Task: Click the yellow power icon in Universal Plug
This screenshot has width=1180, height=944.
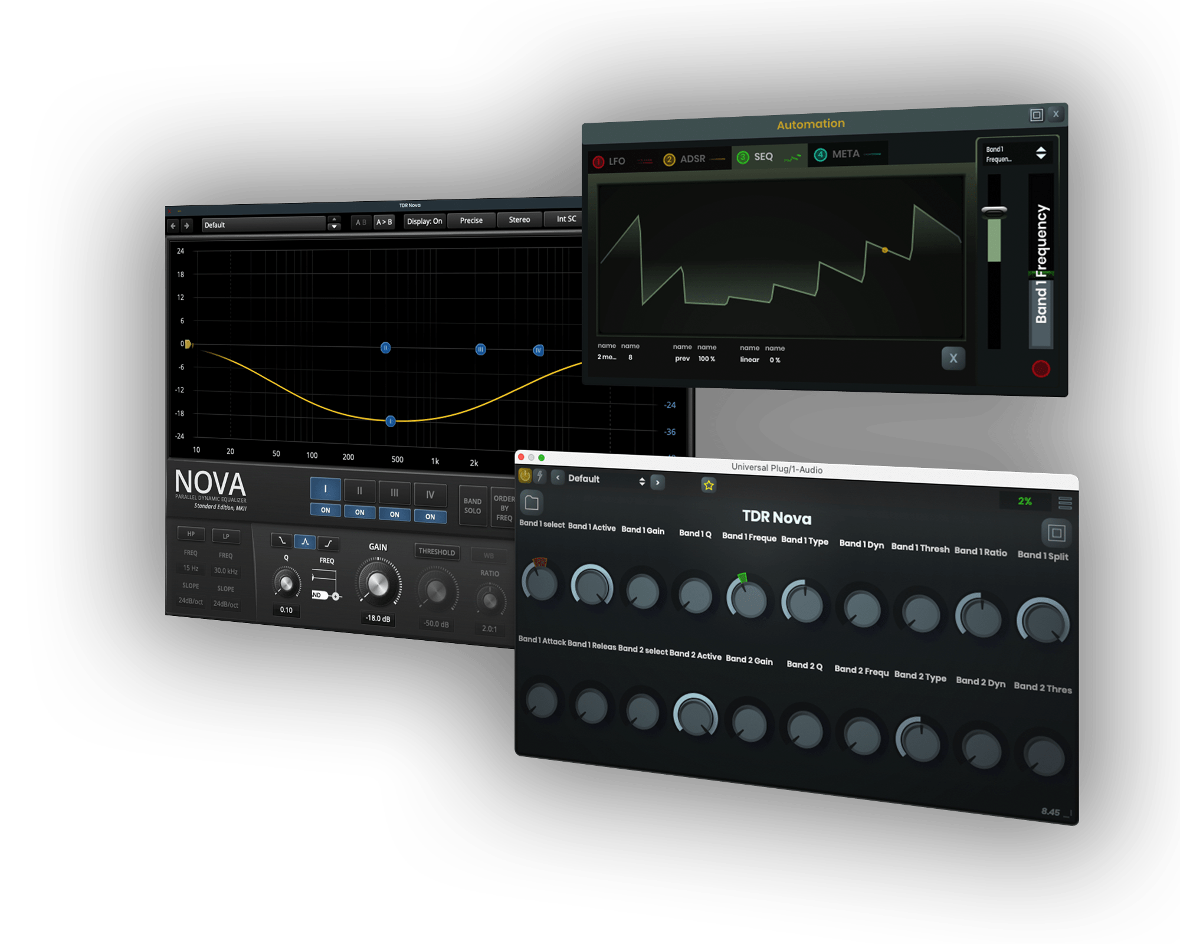Action: [525, 476]
